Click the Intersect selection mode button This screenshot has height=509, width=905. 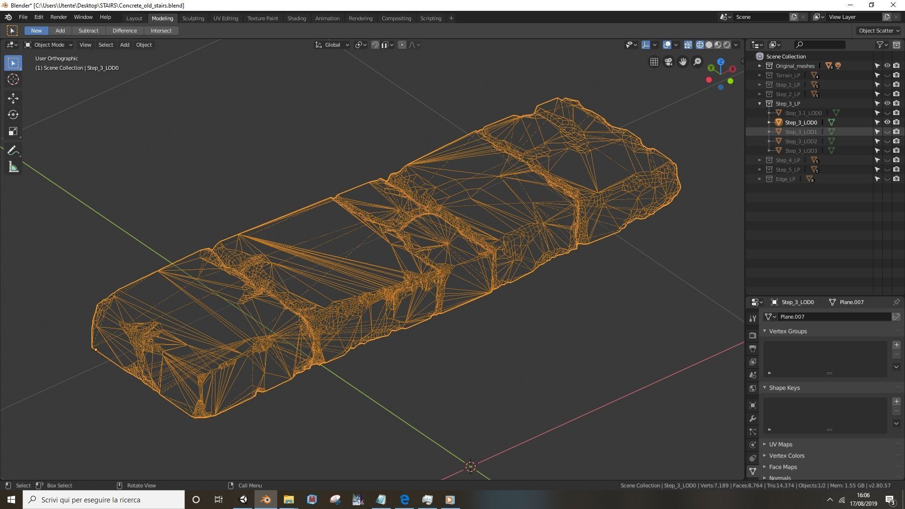[161, 31]
